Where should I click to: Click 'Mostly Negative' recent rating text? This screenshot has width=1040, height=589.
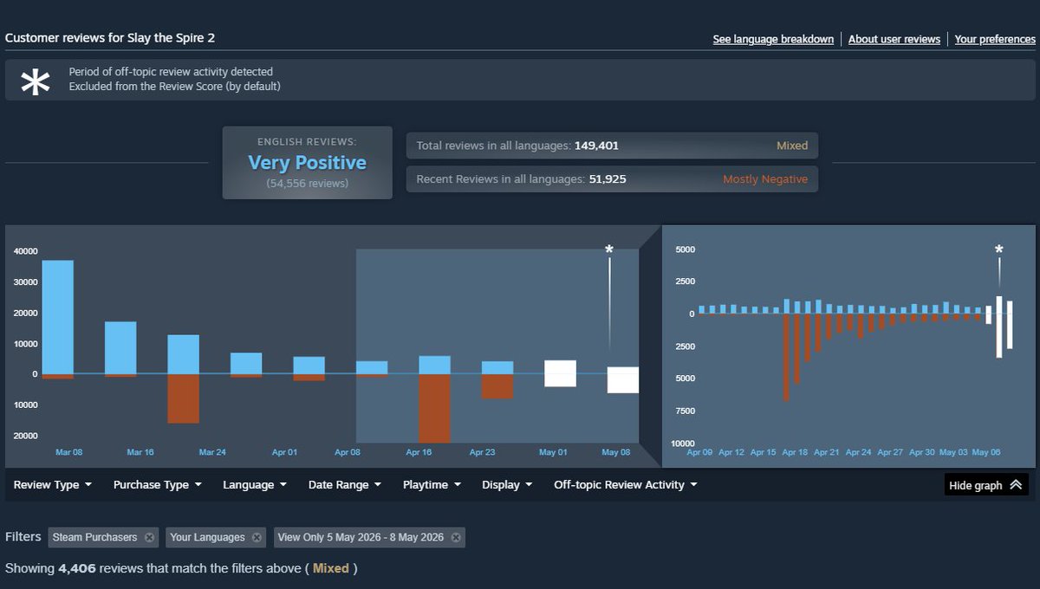click(765, 179)
